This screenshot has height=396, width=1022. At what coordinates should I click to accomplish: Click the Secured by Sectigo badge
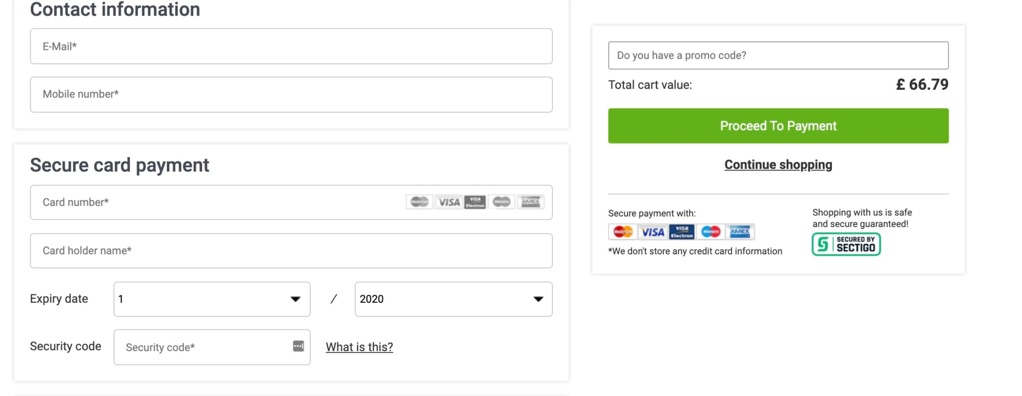pos(846,244)
